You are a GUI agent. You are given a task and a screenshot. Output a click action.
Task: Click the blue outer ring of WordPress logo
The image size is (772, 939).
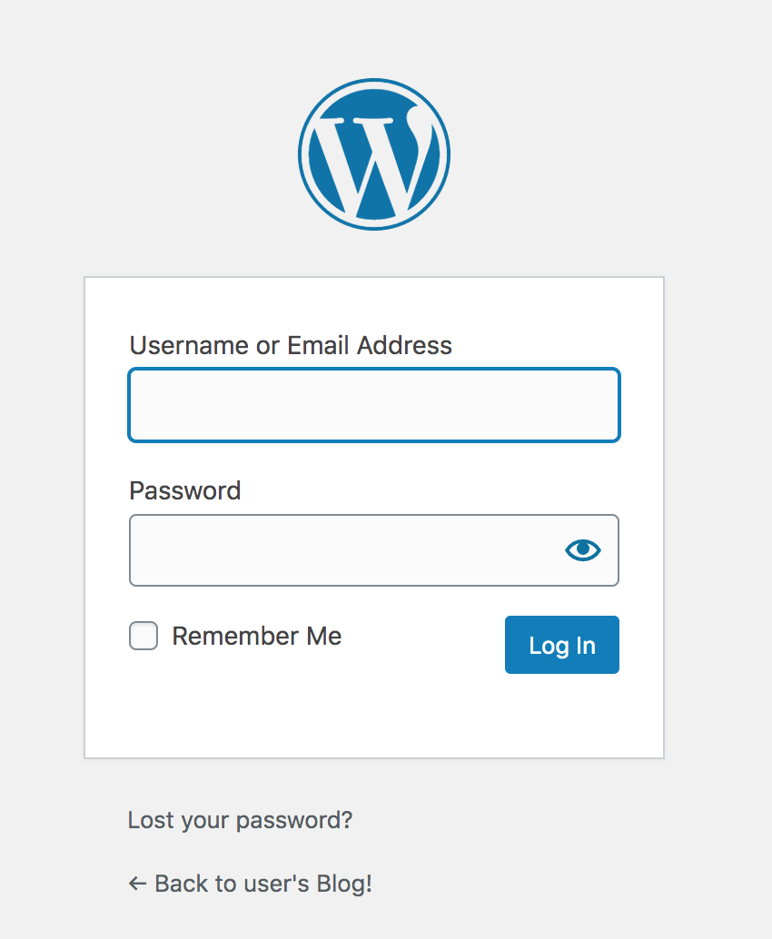pos(373,83)
